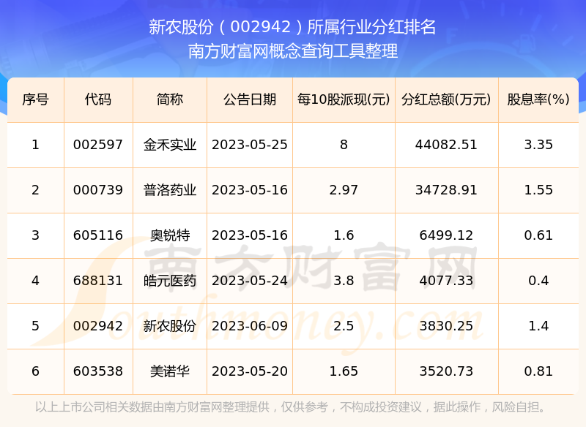Click date 2023-05-24
The image size is (586, 443).
tap(250, 281)
